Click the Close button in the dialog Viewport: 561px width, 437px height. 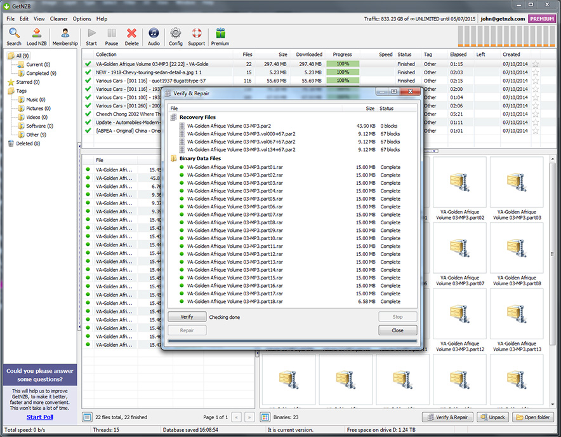397,330
